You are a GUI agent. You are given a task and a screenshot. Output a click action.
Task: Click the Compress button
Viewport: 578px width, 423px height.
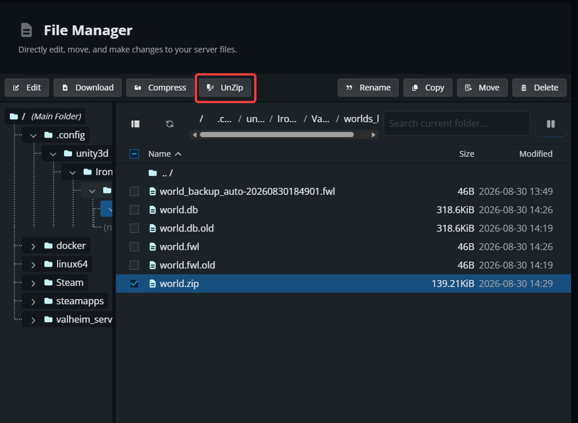(x=160, y=88)
